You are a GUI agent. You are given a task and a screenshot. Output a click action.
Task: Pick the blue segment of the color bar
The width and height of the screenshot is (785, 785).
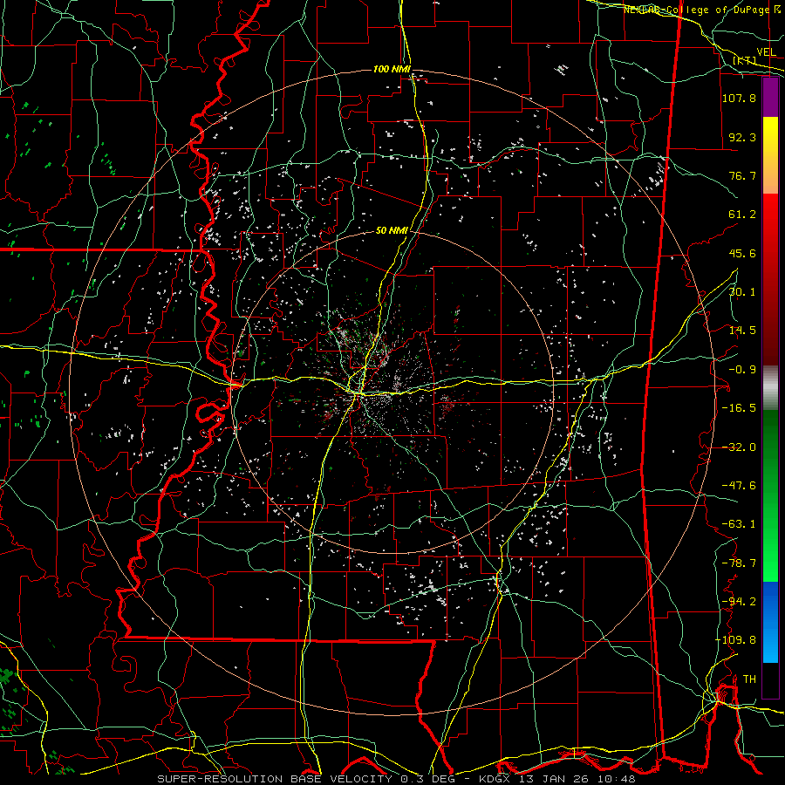tap(770, 622)
